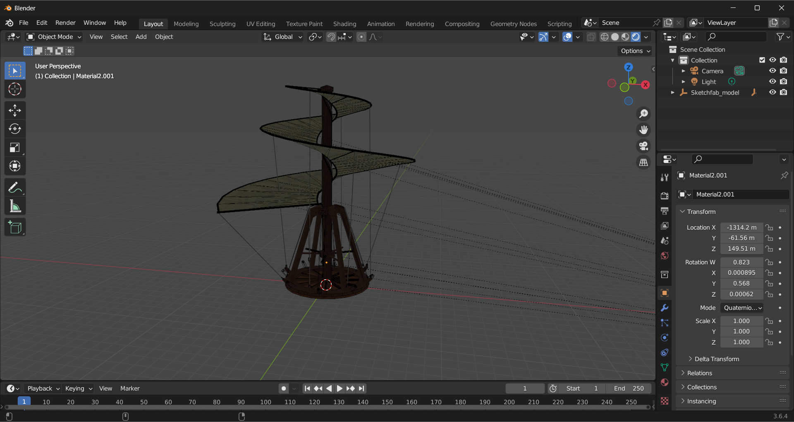The height and width of the screenshot is (422, 794).
Task: Open the World properties tab
Action: [665, 256]
